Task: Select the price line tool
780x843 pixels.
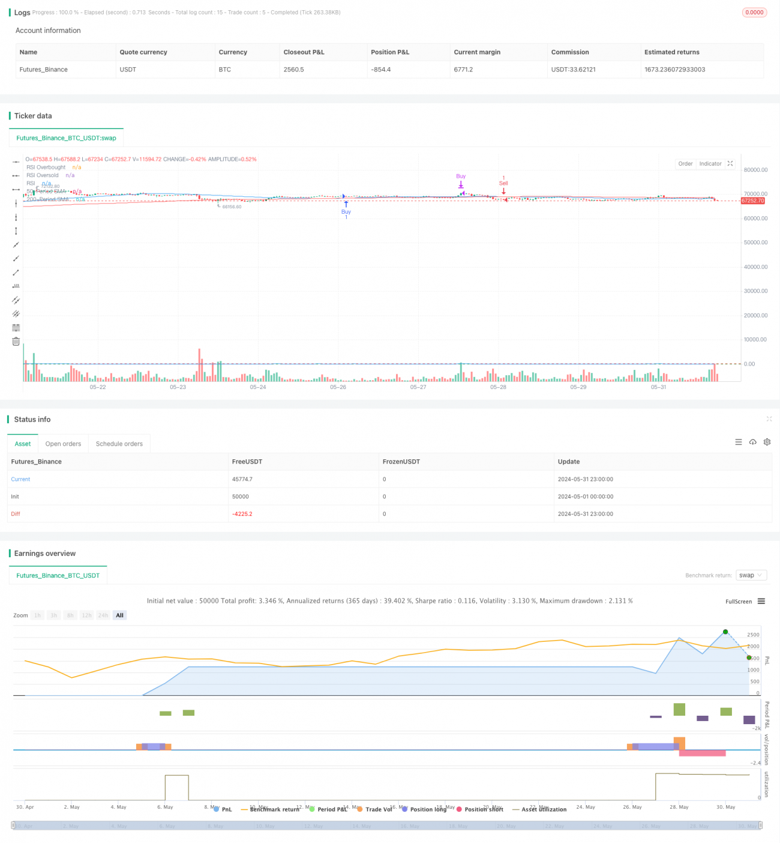Action: (16, 286)
